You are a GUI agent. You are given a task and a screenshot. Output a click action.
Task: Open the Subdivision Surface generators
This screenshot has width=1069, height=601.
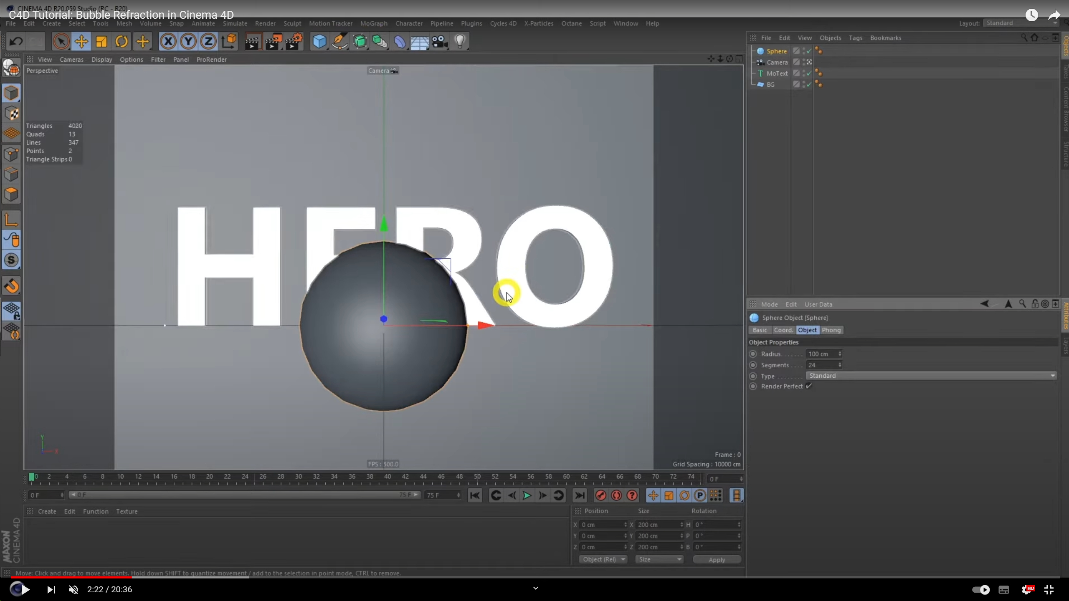(x=360, y=41)
